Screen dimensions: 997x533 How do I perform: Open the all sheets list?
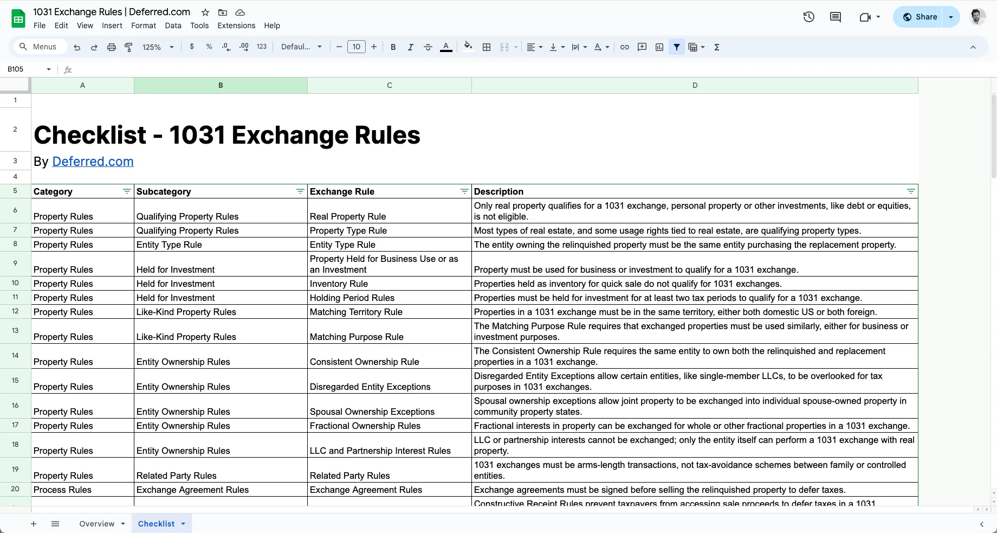tap(55, 524)
